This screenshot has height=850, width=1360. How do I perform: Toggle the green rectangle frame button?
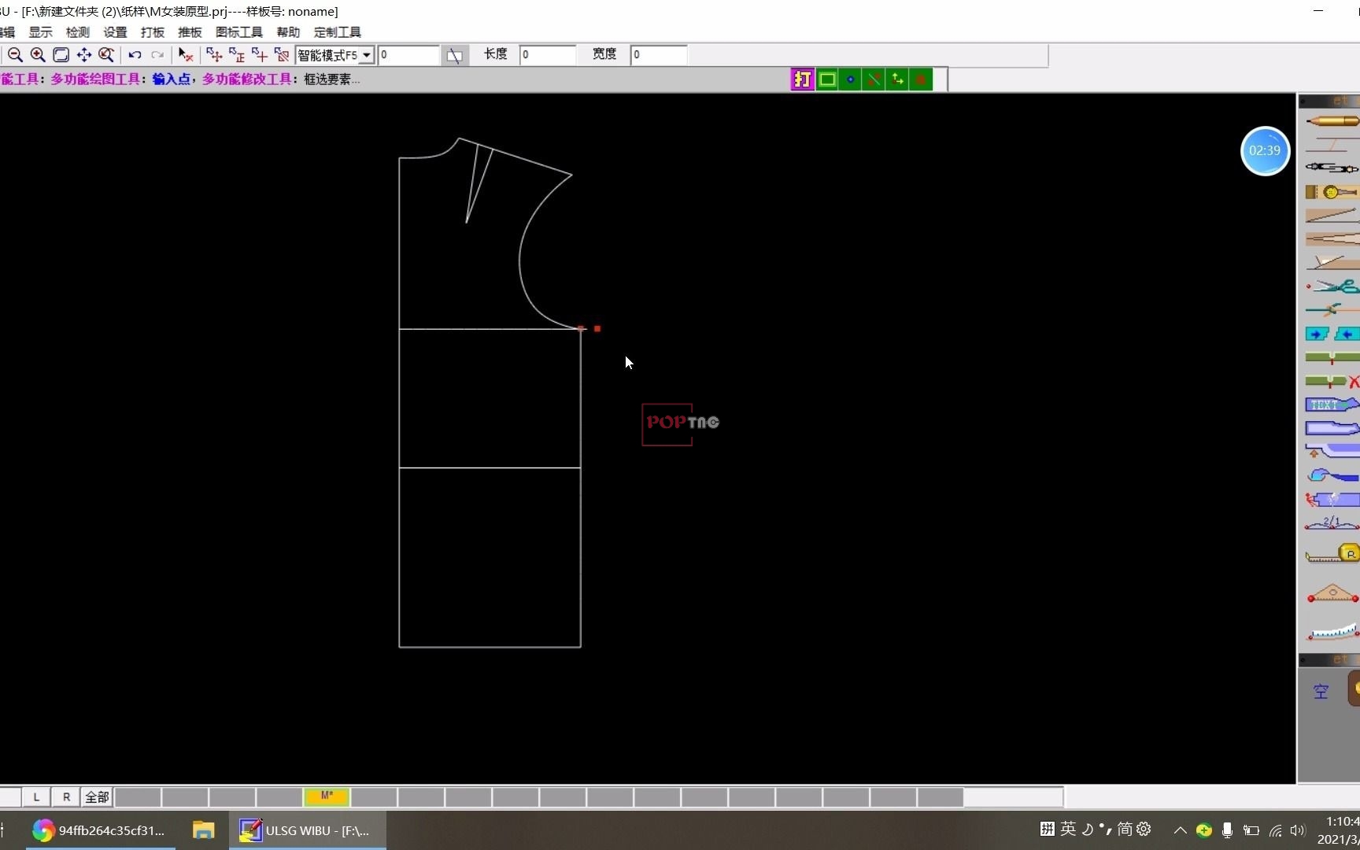tap(826, 79)
